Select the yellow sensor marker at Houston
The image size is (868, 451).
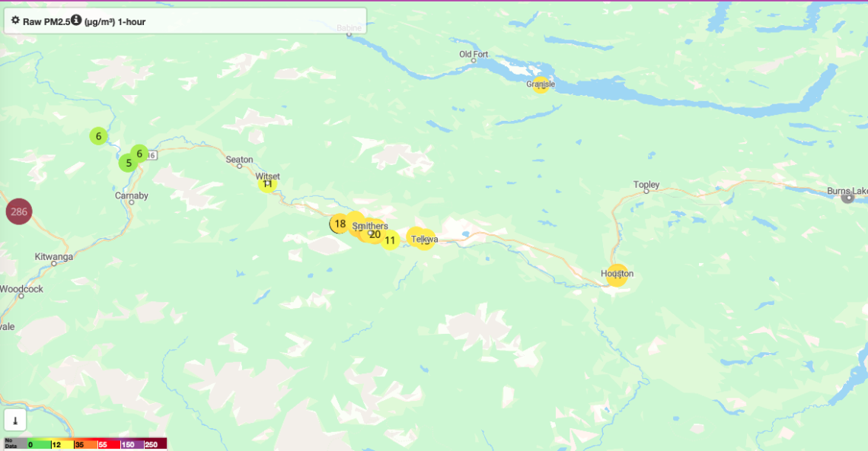[617, 275]
